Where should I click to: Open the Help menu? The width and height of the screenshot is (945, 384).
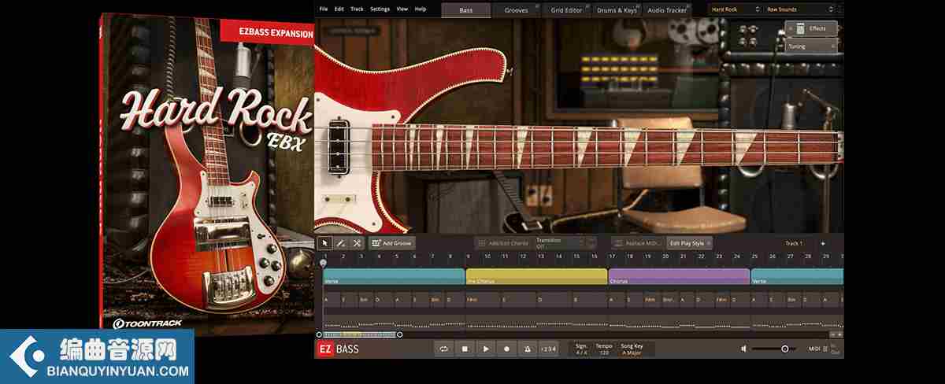coord(421,9)
